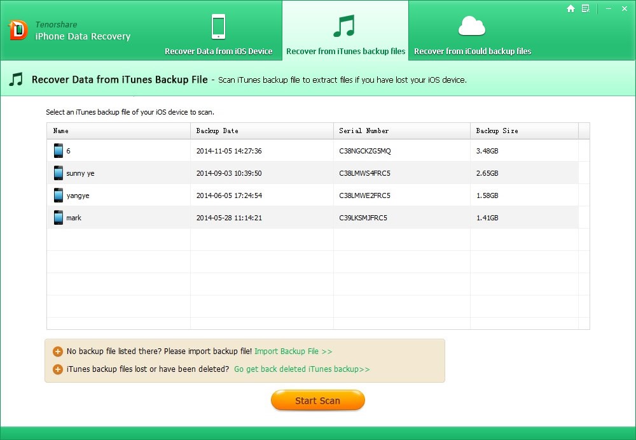This screenshot has width=636, height=440.
Task: Follow Go get back deleted iTunes backup link
Action: [301, 369]
